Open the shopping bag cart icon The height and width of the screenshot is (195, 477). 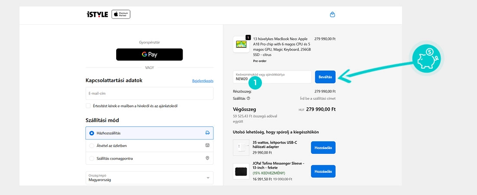pos(333,15)
